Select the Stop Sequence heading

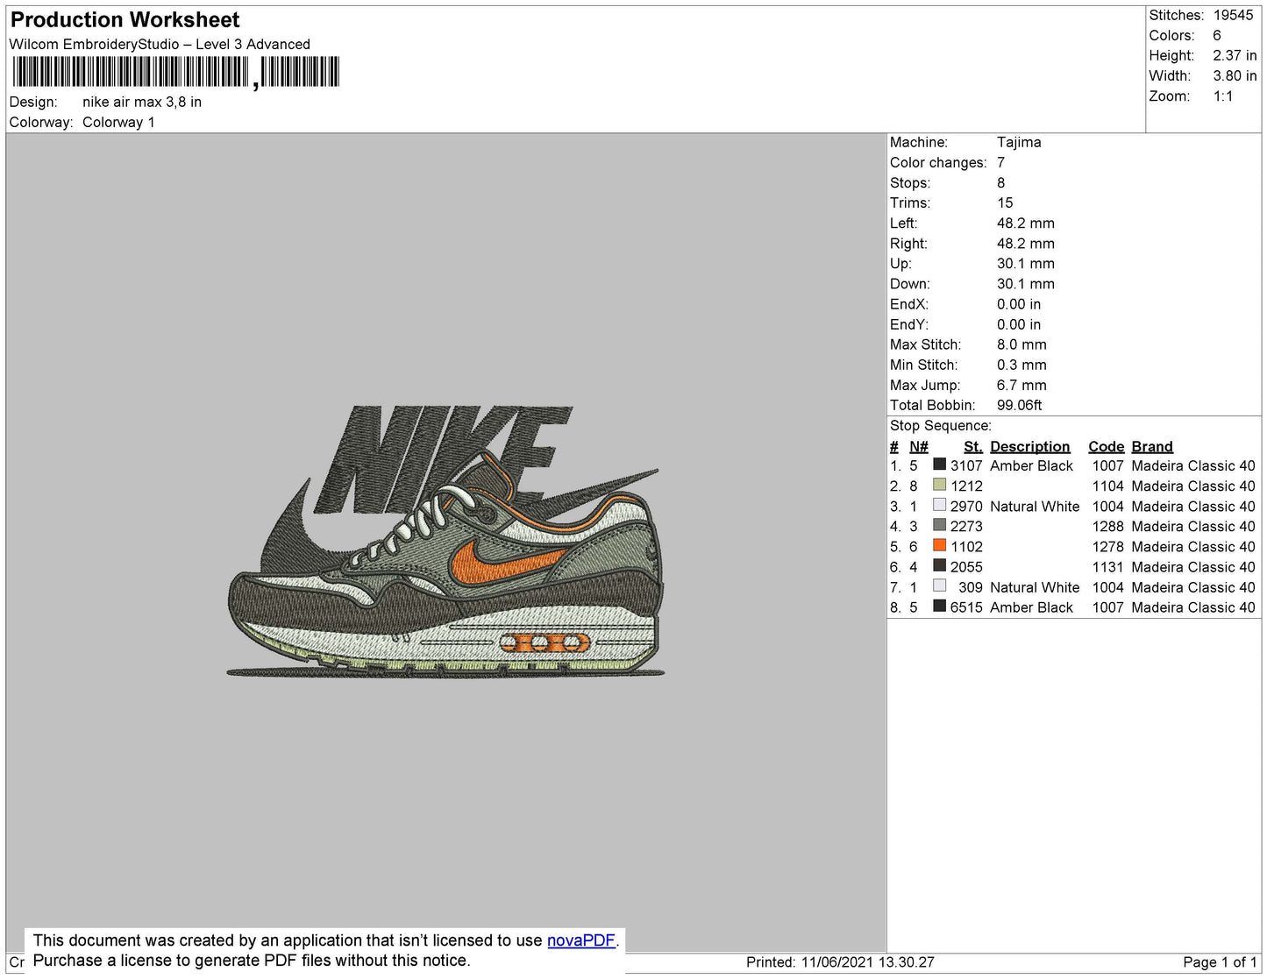pos(941,425)
